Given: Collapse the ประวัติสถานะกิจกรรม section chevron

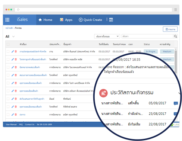Looking at the screenshot, I should tap(180, 93).
